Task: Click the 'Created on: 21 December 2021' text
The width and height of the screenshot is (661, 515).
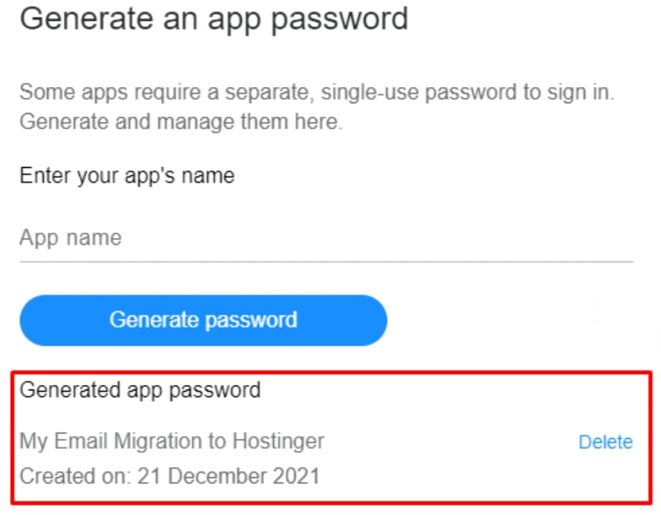Action: coord(169,475)
